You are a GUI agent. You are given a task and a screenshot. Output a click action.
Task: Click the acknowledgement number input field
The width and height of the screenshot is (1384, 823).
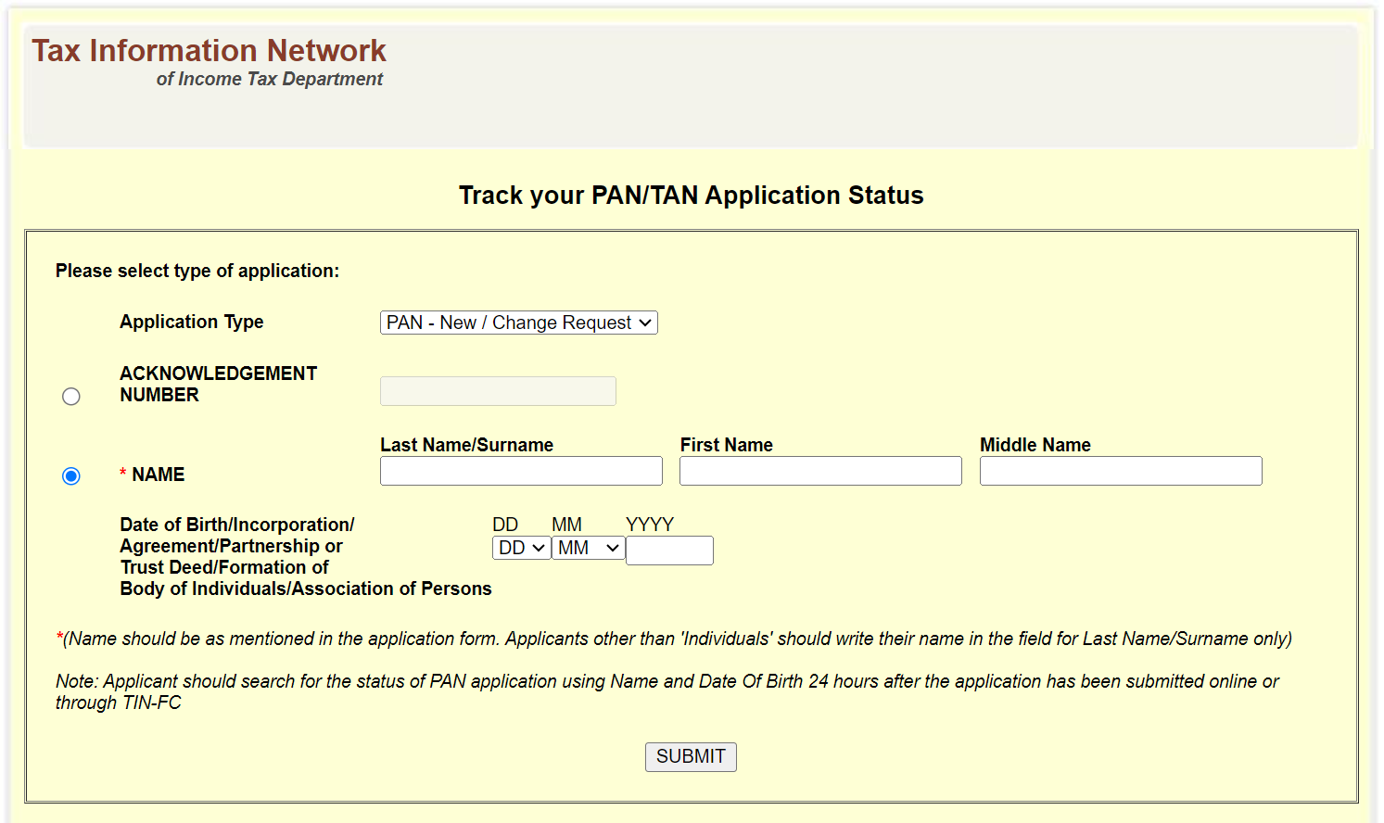[x=498, y=390]
